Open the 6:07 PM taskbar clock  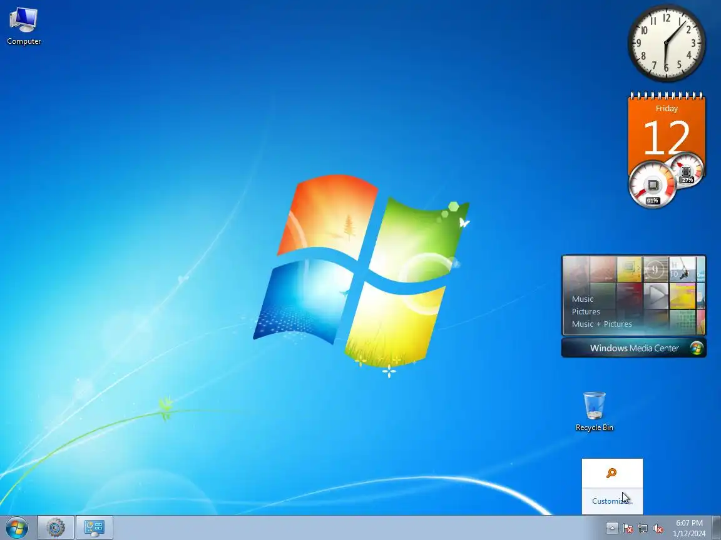[689, 528]
